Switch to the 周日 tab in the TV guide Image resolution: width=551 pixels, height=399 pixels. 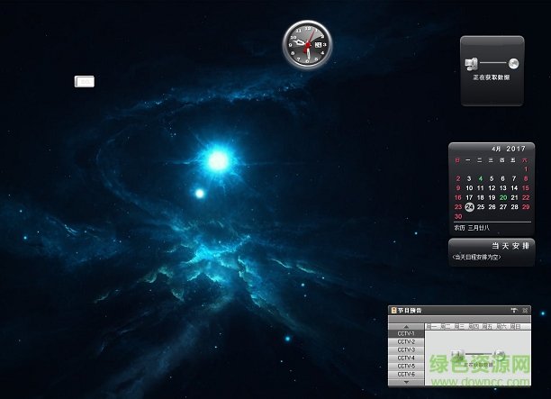[x=515, y=327]
